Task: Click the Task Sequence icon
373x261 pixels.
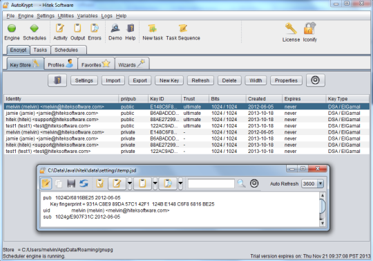Action: (x=183, y=28)
